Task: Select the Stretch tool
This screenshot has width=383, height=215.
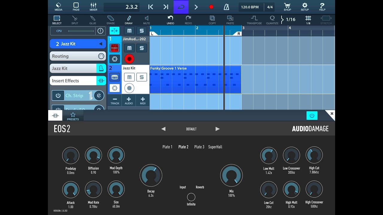Action: pyautogui.click(x=326, y=20)
